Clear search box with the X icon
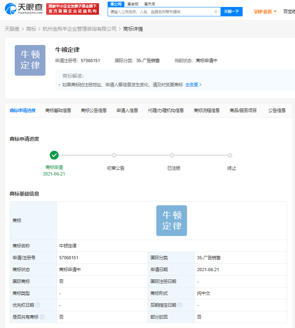 coord(216,12)
